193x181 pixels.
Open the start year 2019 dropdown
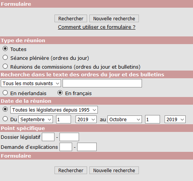86,119
